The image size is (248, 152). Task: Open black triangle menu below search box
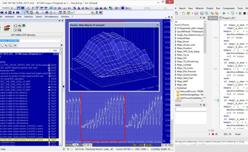(x=61, y=45)
